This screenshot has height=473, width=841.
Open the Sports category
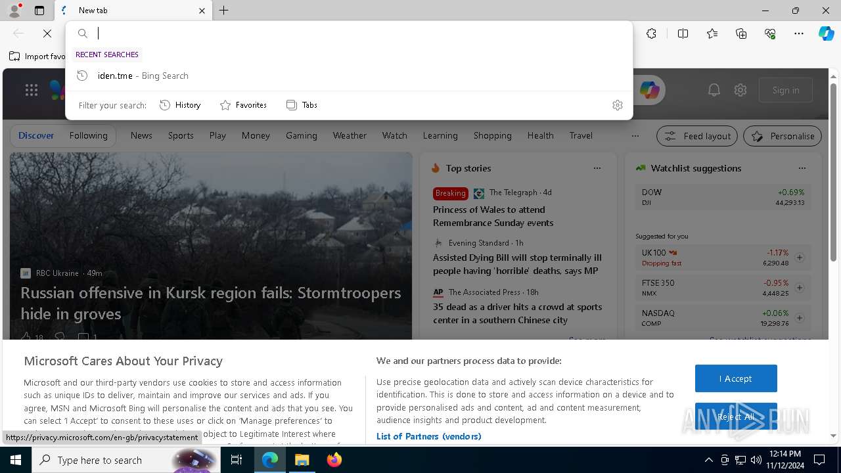181,135
